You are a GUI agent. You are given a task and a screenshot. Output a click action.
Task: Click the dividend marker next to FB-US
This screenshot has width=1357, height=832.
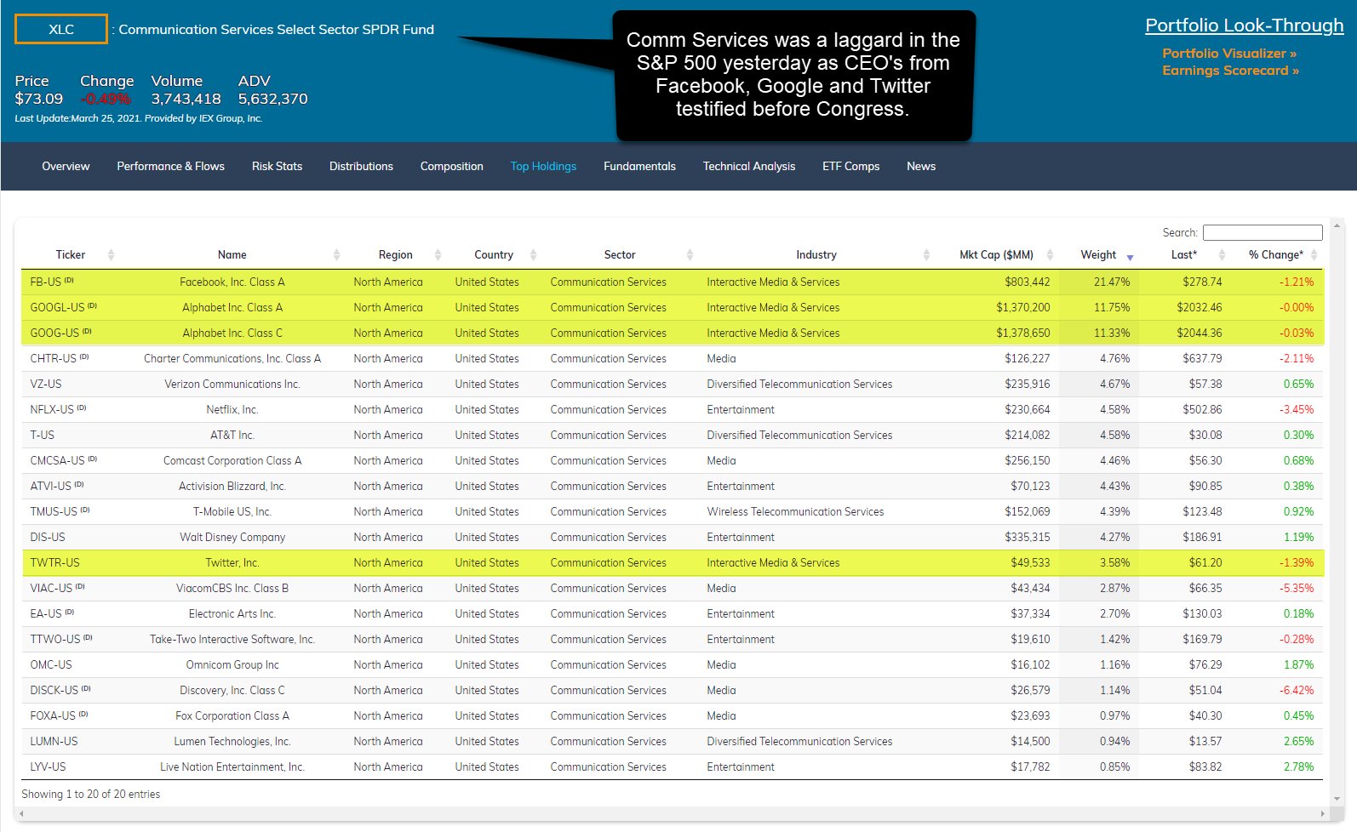[x=69, y=280]
